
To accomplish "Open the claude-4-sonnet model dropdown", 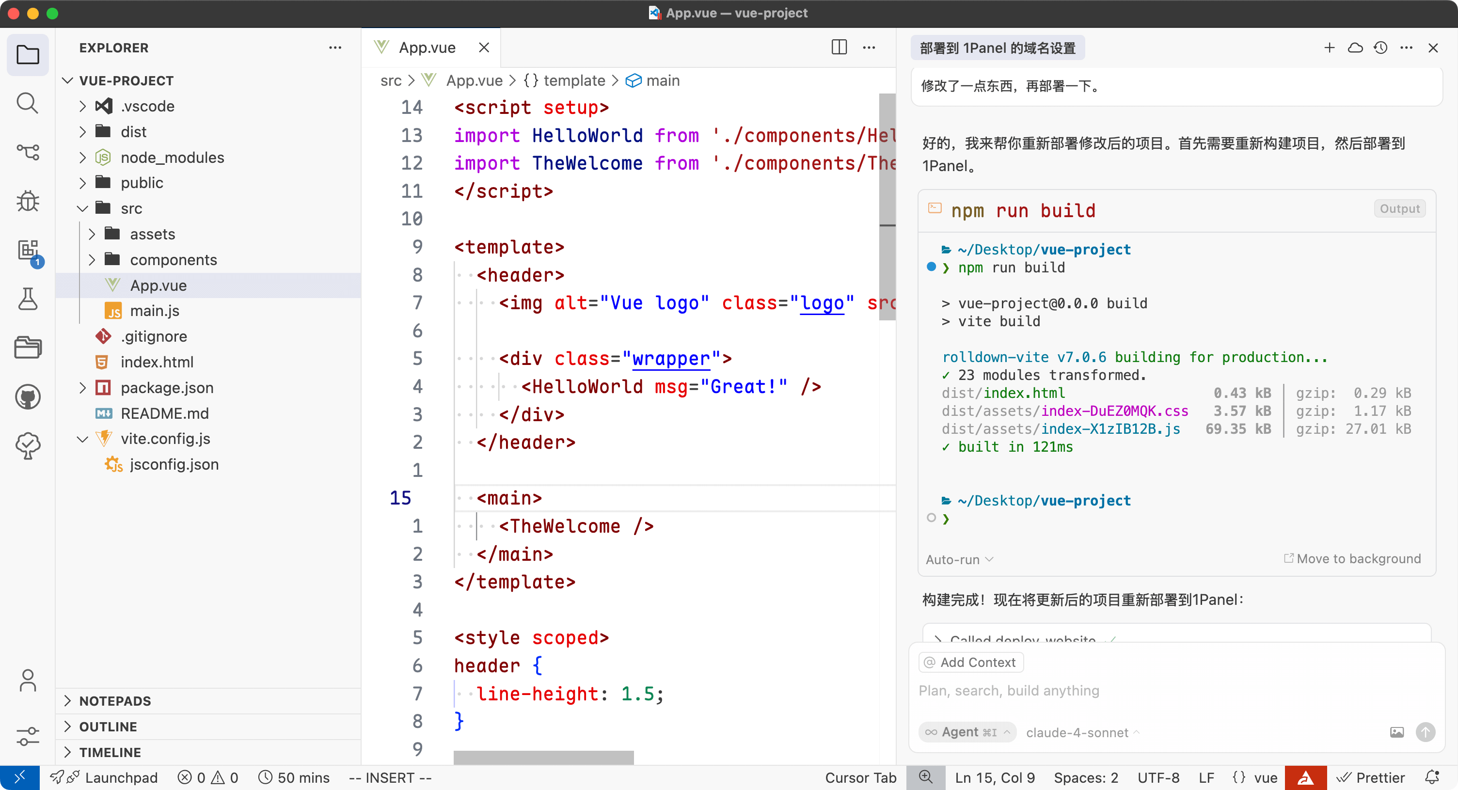I will pyautogui.click(x=1081, y=732).
